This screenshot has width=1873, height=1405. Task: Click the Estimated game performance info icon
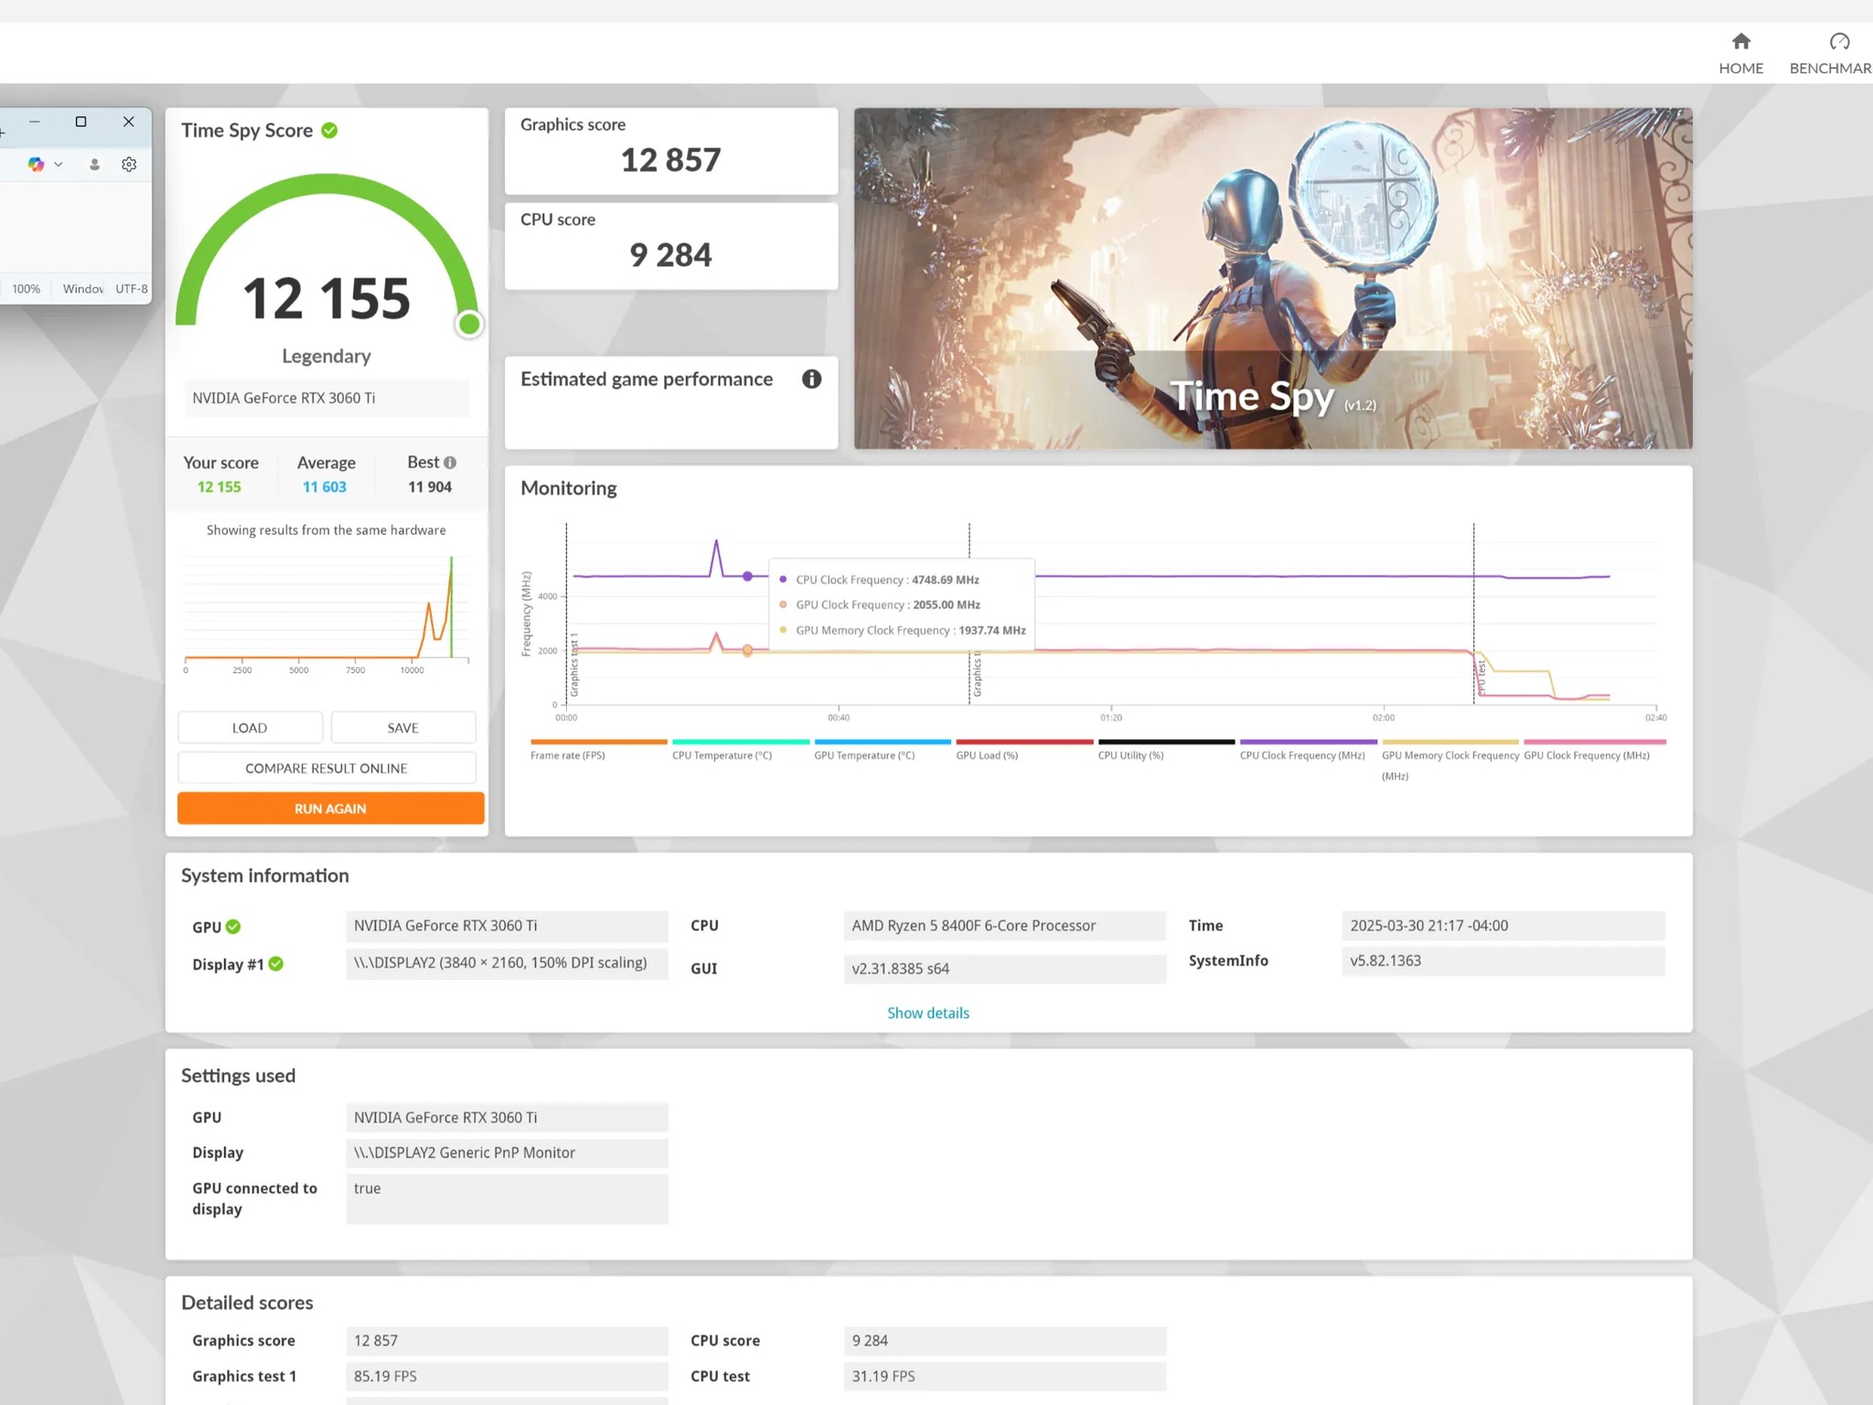[811, 379]
